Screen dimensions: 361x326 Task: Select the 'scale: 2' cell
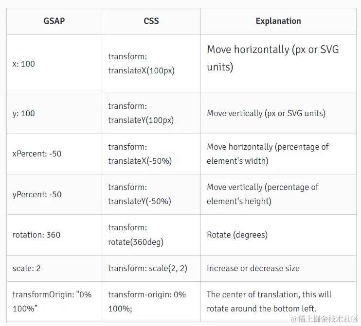tap(54, 268)
